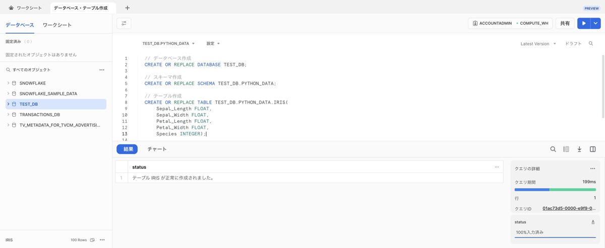Open the IRIS table data preview icon
The width and height of the screenshot is (605, 248).
(92, 240)
